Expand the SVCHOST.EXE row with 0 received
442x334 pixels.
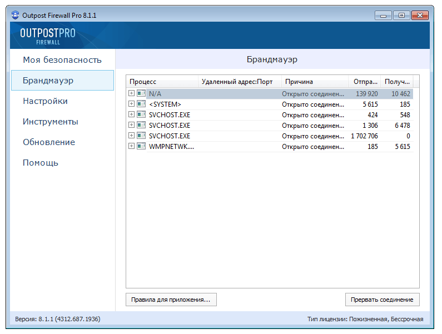click(x=131, y=136)
